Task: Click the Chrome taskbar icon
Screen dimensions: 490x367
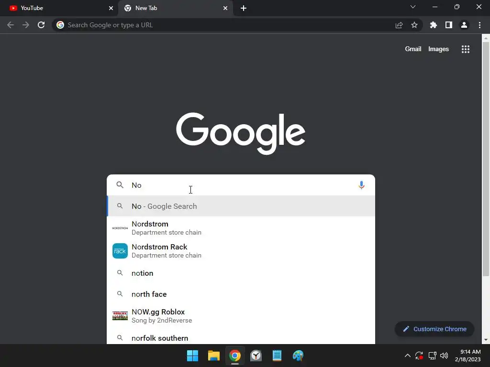Action: click(x=235, y=356)
